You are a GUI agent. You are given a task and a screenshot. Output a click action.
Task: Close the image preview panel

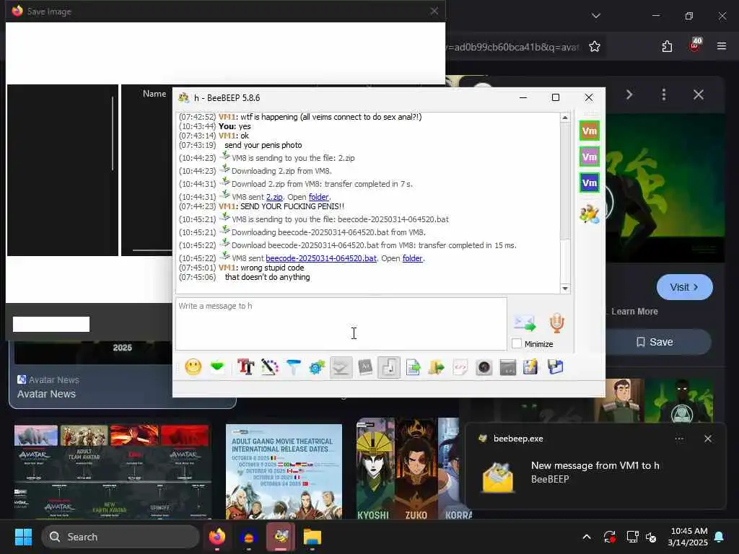click(x=699, y=94)
